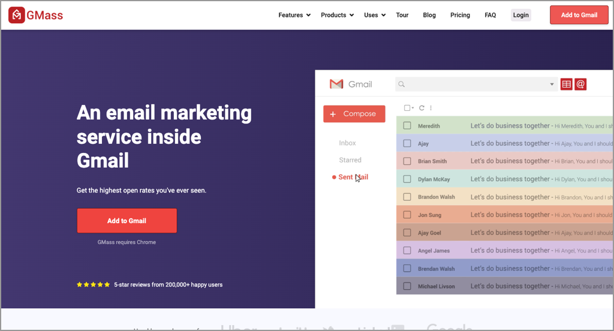The image size is (614, 331).
Task: Click 'GMass requires Chrome' note
Action: (x=127, y=242)
